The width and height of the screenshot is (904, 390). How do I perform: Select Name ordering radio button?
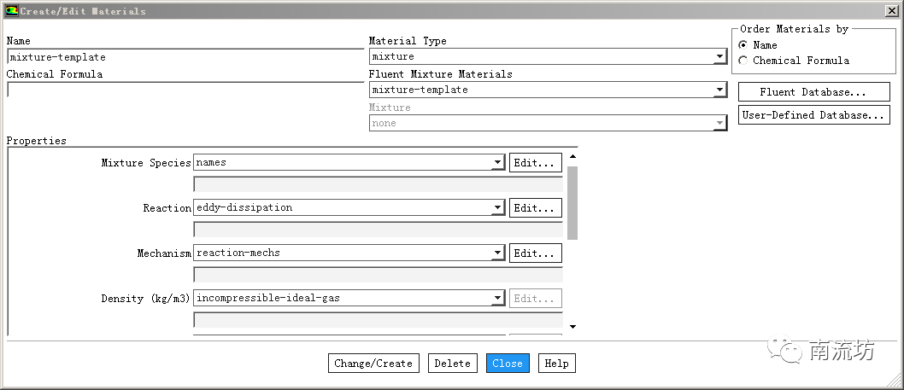pos(743,45)
